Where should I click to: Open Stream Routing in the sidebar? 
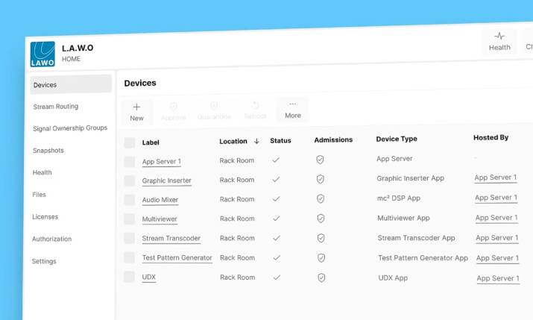click(x=56, y=107)
